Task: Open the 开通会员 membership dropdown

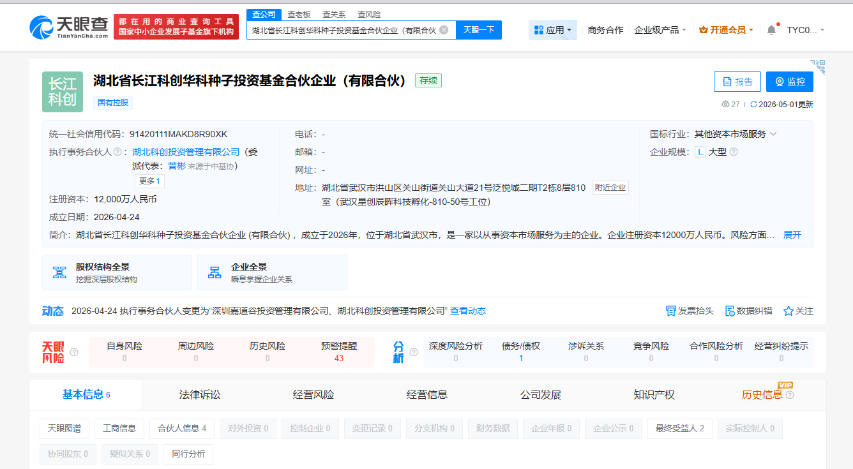Action: click(727, 30)
